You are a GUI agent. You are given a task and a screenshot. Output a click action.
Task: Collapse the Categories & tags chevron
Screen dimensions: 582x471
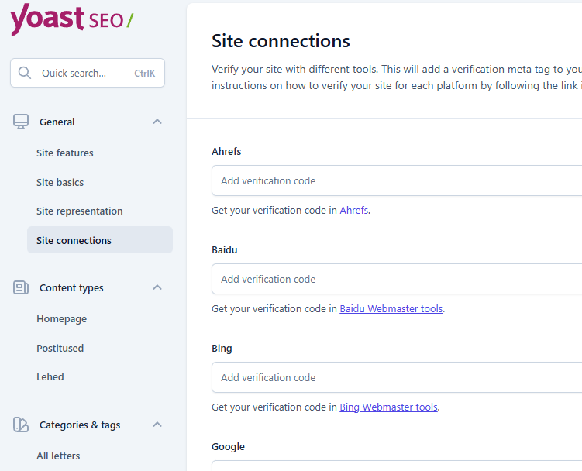pos(157,425)
